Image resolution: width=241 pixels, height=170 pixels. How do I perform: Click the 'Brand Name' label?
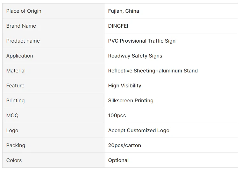(21, 26)
